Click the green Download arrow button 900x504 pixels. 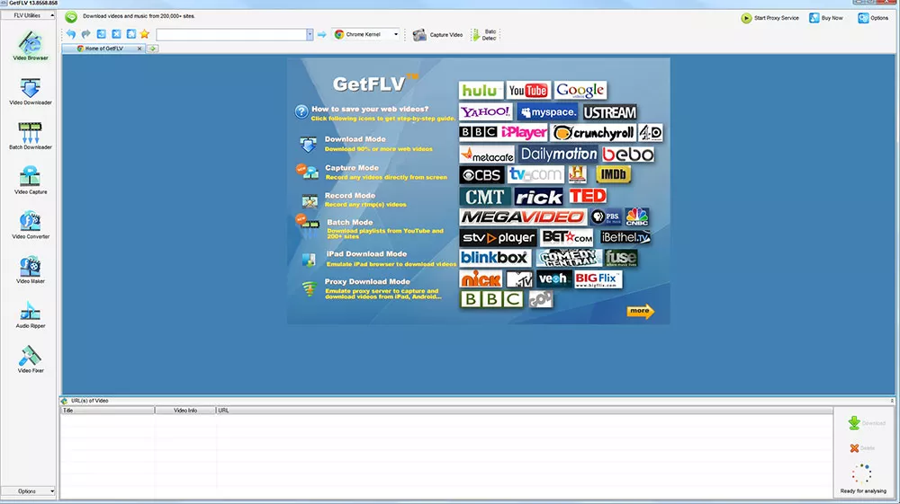[x=854, y=422]
